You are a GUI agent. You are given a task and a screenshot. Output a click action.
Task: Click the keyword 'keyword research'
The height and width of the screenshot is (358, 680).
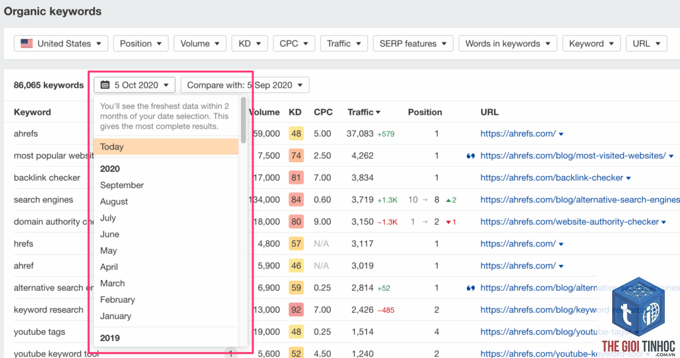click(48, 310)
